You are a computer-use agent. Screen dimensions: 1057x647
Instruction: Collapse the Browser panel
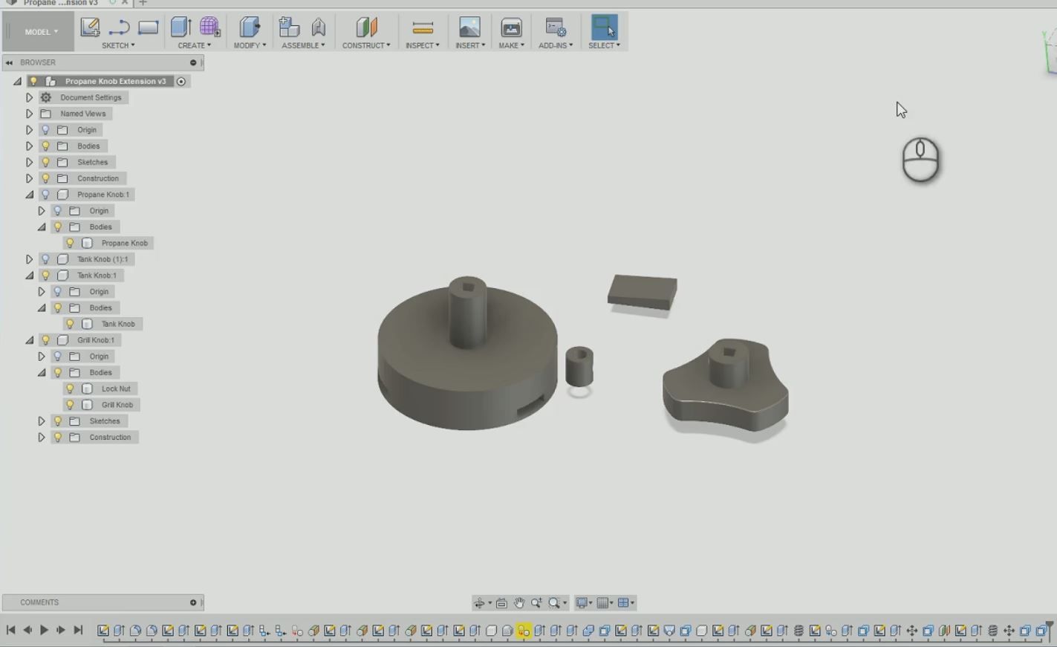[x=8, y=62]
